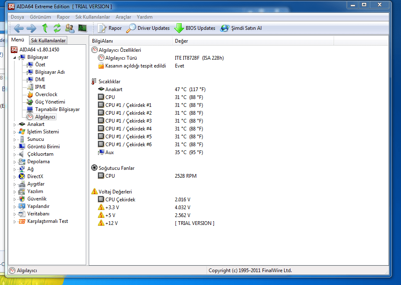This screenshot has width=401, height=285.
Task: Click the Güvenlik shield icon
Action: 22,199
